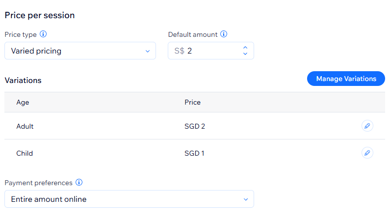Click the Price column header
The width and height of the screenshot is (390, 219).
192,102
